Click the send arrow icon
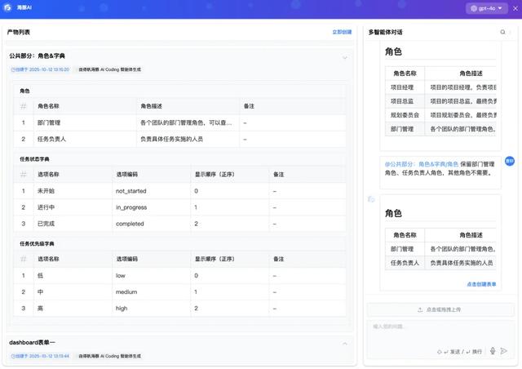The height and width of the screenshot is (369, 522). coord(505,351)
